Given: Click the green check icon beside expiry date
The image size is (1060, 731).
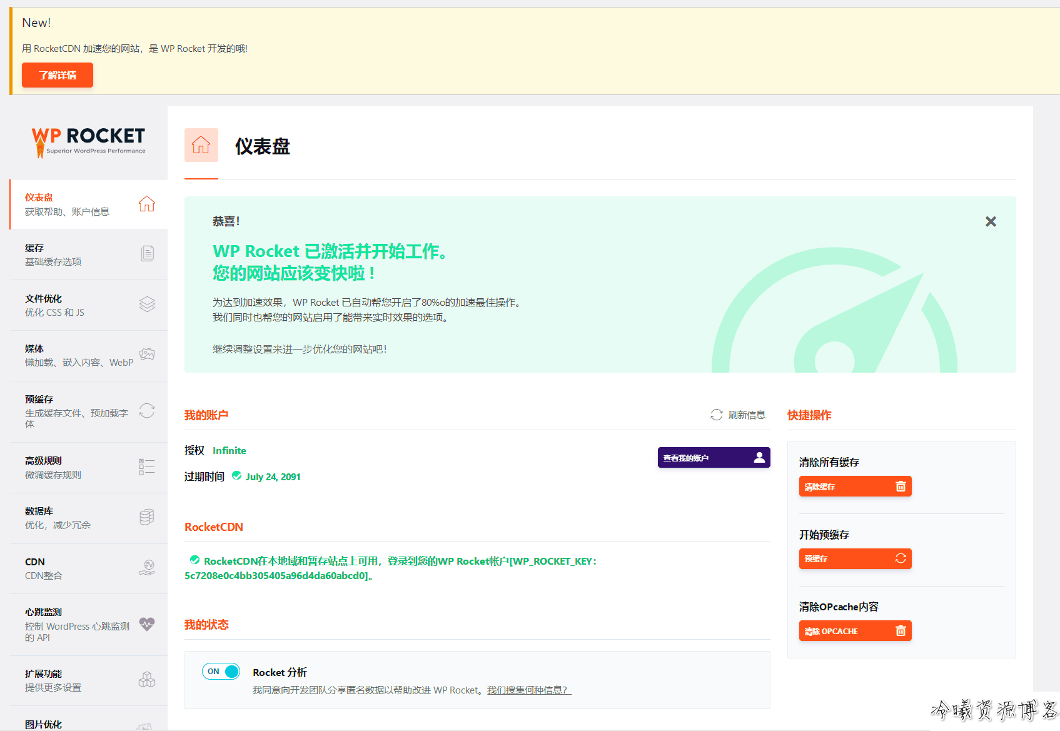Looking at the screenshot, I should [x=237, y=475].
